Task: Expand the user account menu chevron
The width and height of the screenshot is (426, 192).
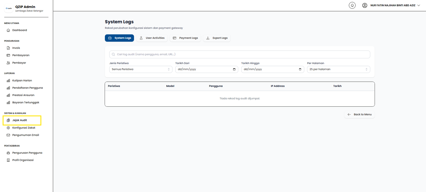Action: tap(419, 5)
